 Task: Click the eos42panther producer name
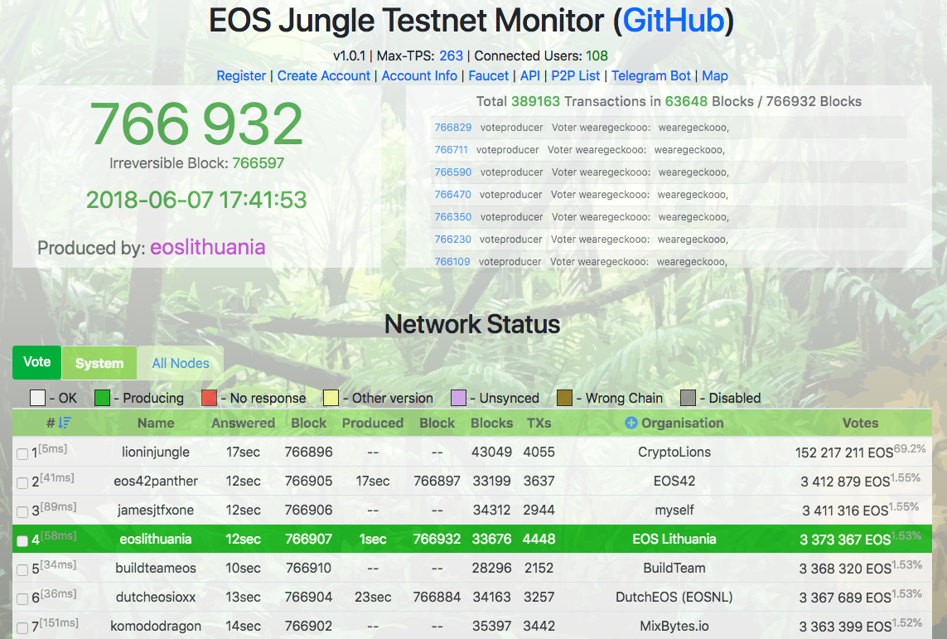coord(156,481)
